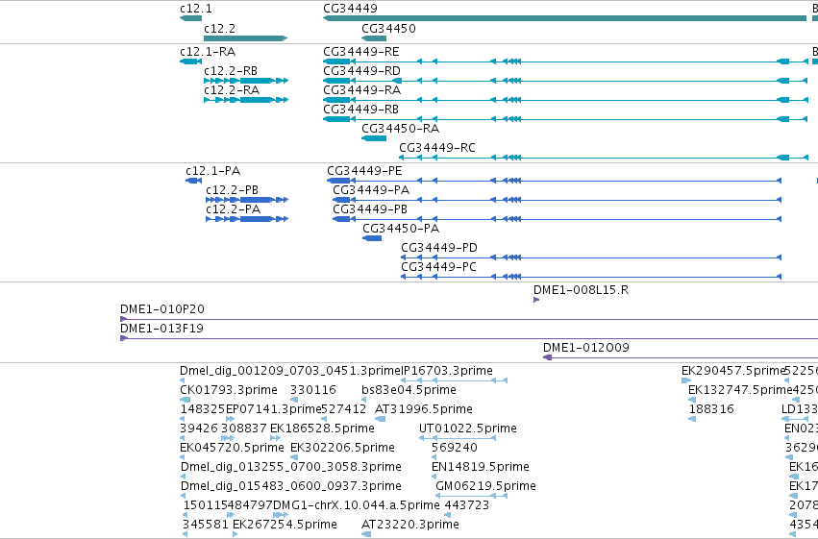Select feature 188316
The image size is (818, 539).
[692, 419]
